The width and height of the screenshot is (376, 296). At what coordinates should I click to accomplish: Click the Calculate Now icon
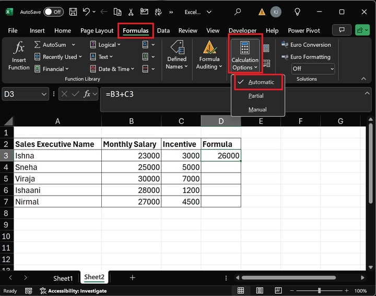point(266,49)
